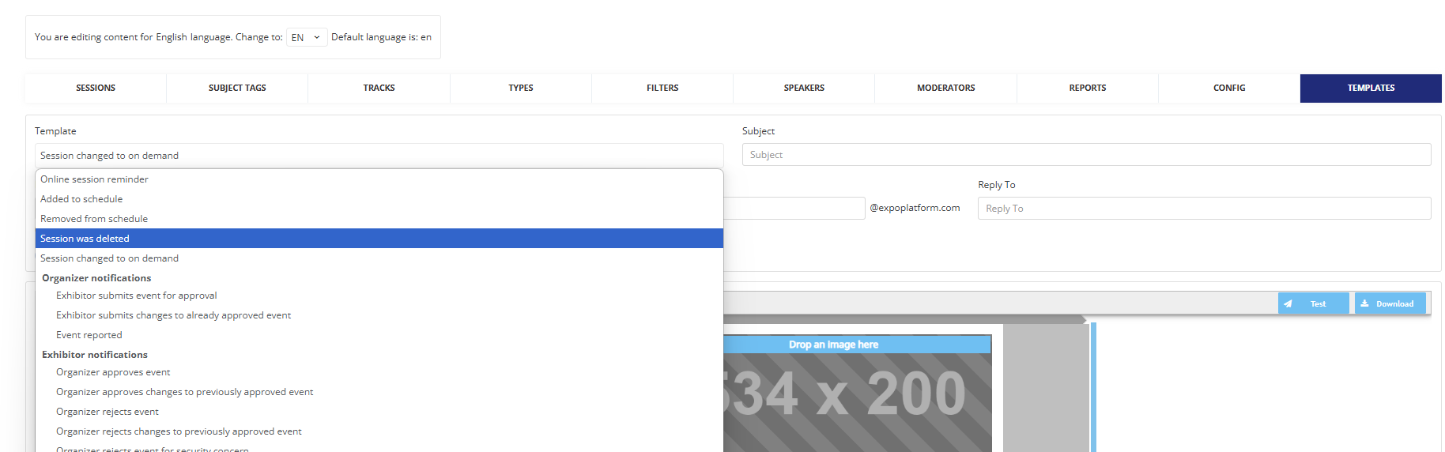Select 'Event reported' template option

pos(89,335)
